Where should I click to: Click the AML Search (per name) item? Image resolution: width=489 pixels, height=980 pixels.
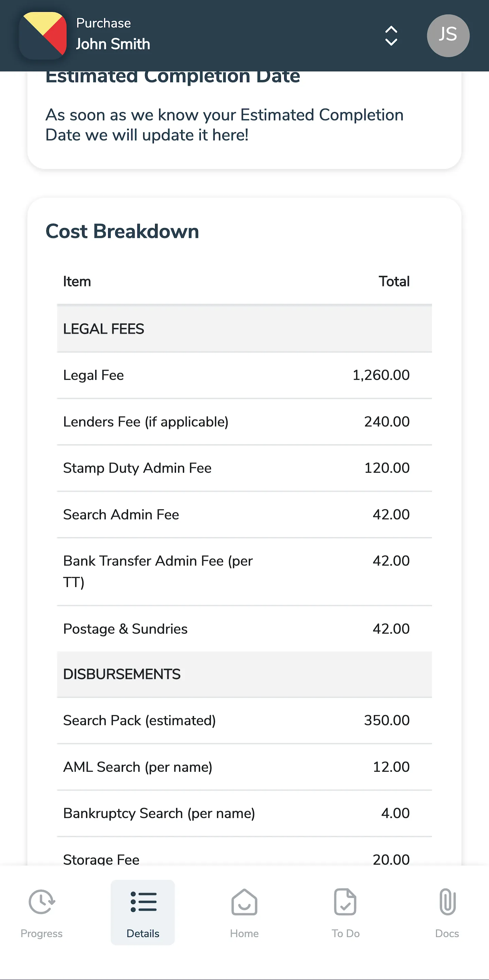[138, 767]
